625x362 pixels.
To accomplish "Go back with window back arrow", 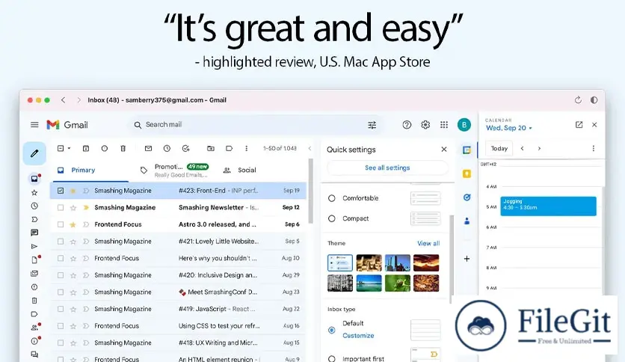I will pyautogui.click(x=63, y=100).
